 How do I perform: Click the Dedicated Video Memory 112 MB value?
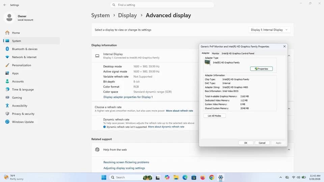pyautogui.click(x=244, y=100)
